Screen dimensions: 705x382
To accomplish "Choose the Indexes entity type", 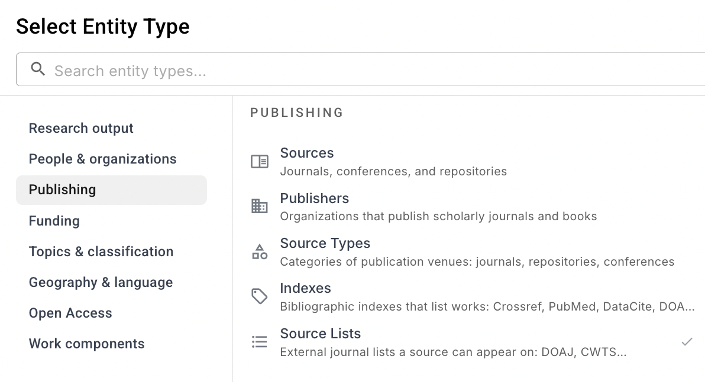I will pos(472,297).
